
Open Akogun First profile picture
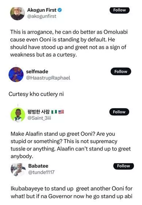tap(18, 14)
